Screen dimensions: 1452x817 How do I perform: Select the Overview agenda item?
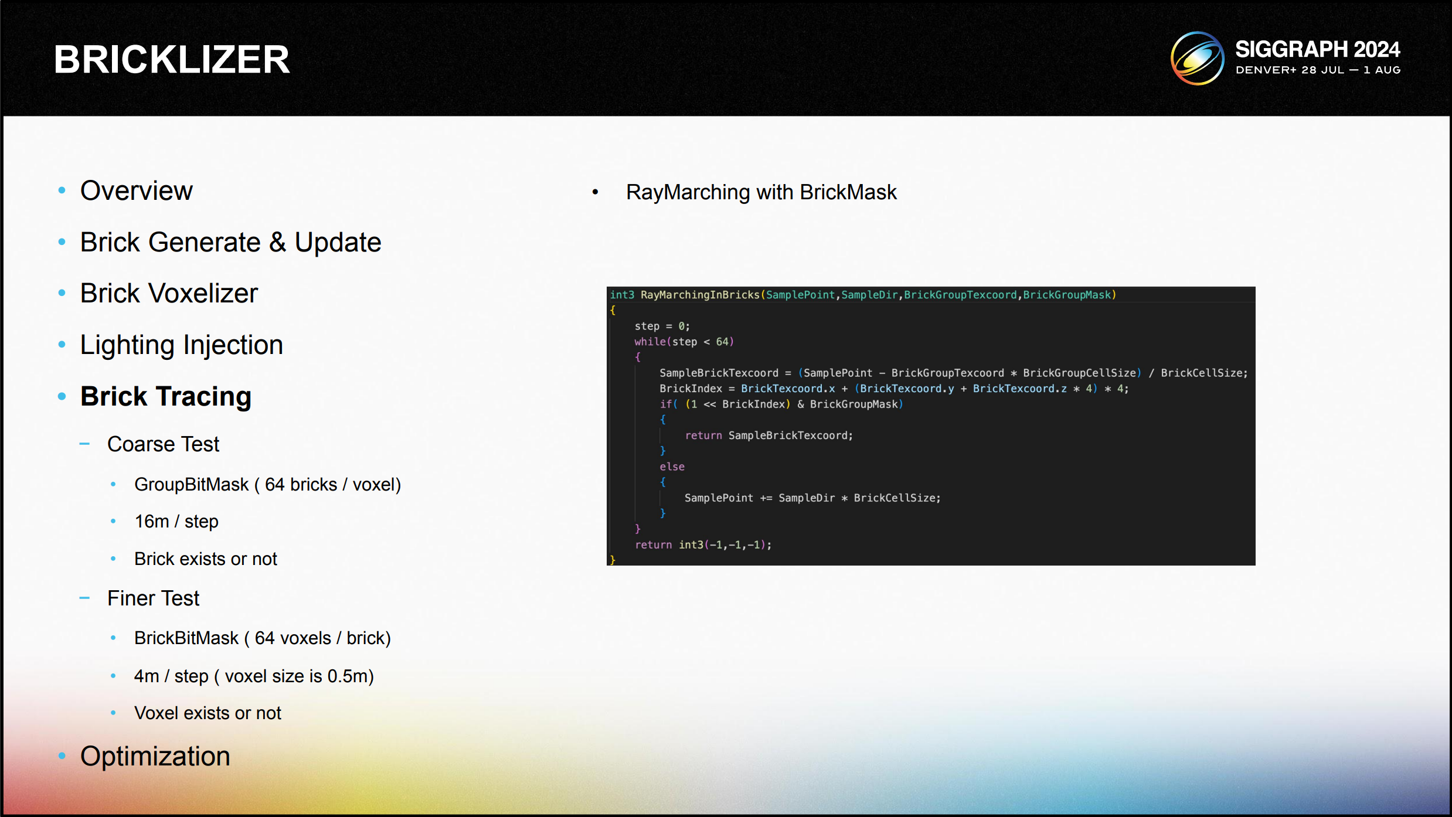tap(136, 191)
